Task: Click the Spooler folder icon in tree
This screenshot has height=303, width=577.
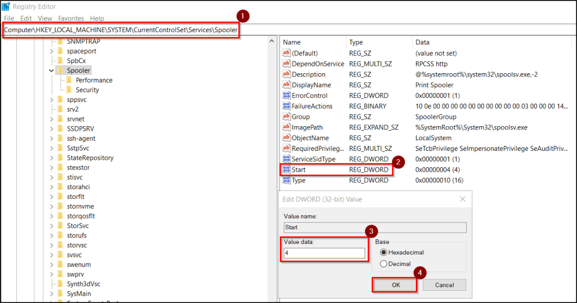Action: (x=60, y=70)
